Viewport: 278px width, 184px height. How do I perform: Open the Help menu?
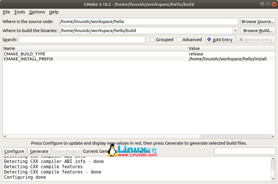click(54, 12)
